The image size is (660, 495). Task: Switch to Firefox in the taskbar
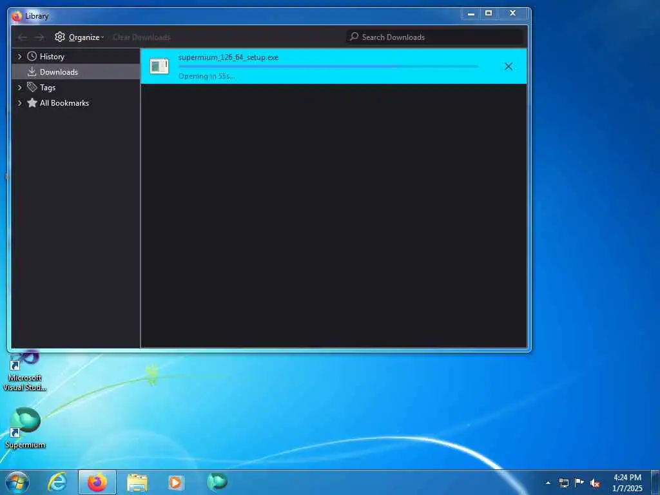(x=97, y=482)
